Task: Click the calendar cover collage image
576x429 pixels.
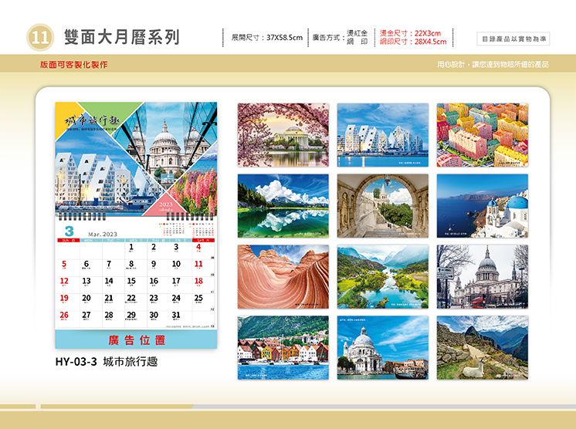Action: [135, 157]
